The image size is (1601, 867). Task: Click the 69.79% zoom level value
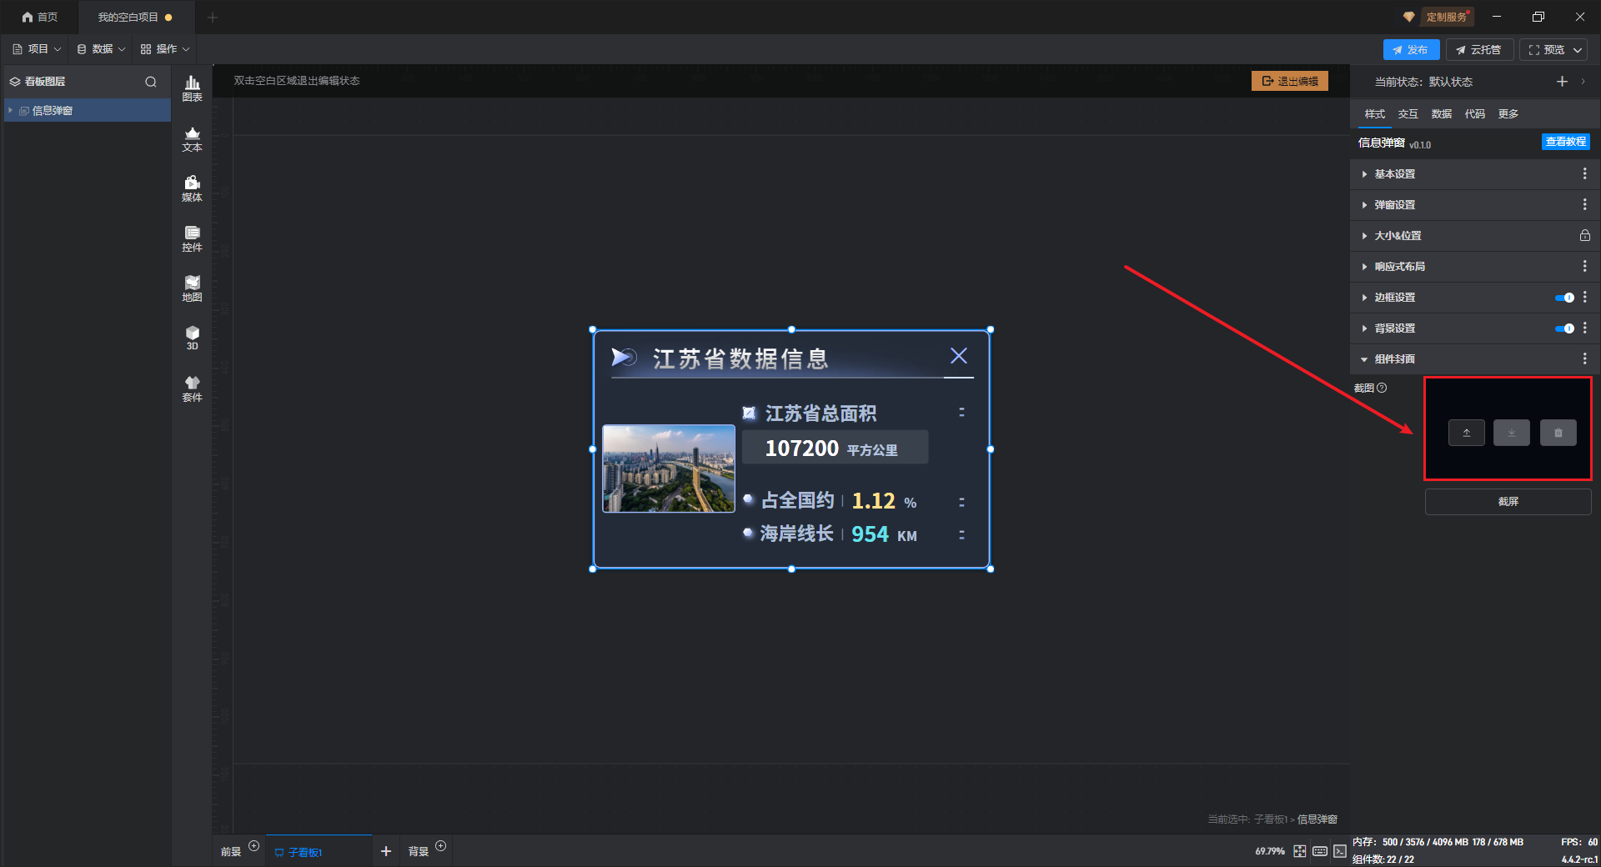(1270, 851)
